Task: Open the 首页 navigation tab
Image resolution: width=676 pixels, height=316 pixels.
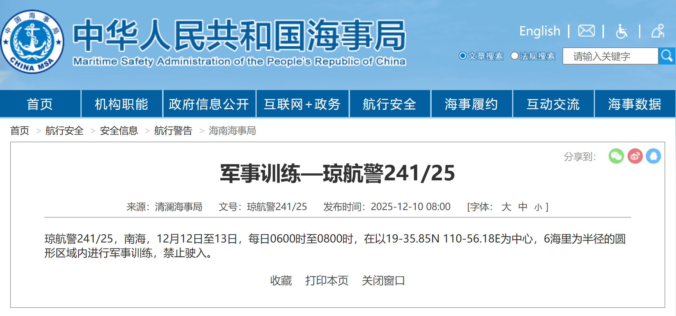Action: (x=40, y=104)
